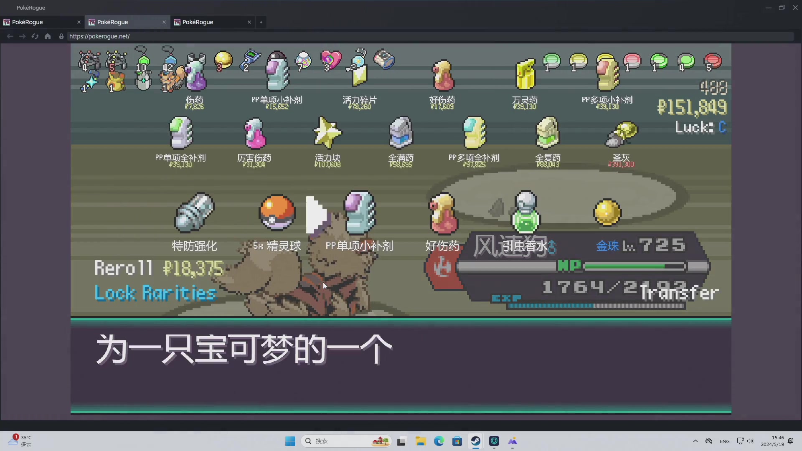Image resolution: width=802 pixels, height=451 pixels.
Task: Go back to the previous page
Action: (x=10, y=36)
